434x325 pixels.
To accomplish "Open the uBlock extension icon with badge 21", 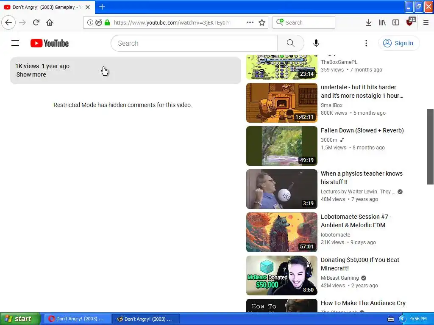I will [x=410, y=22].
